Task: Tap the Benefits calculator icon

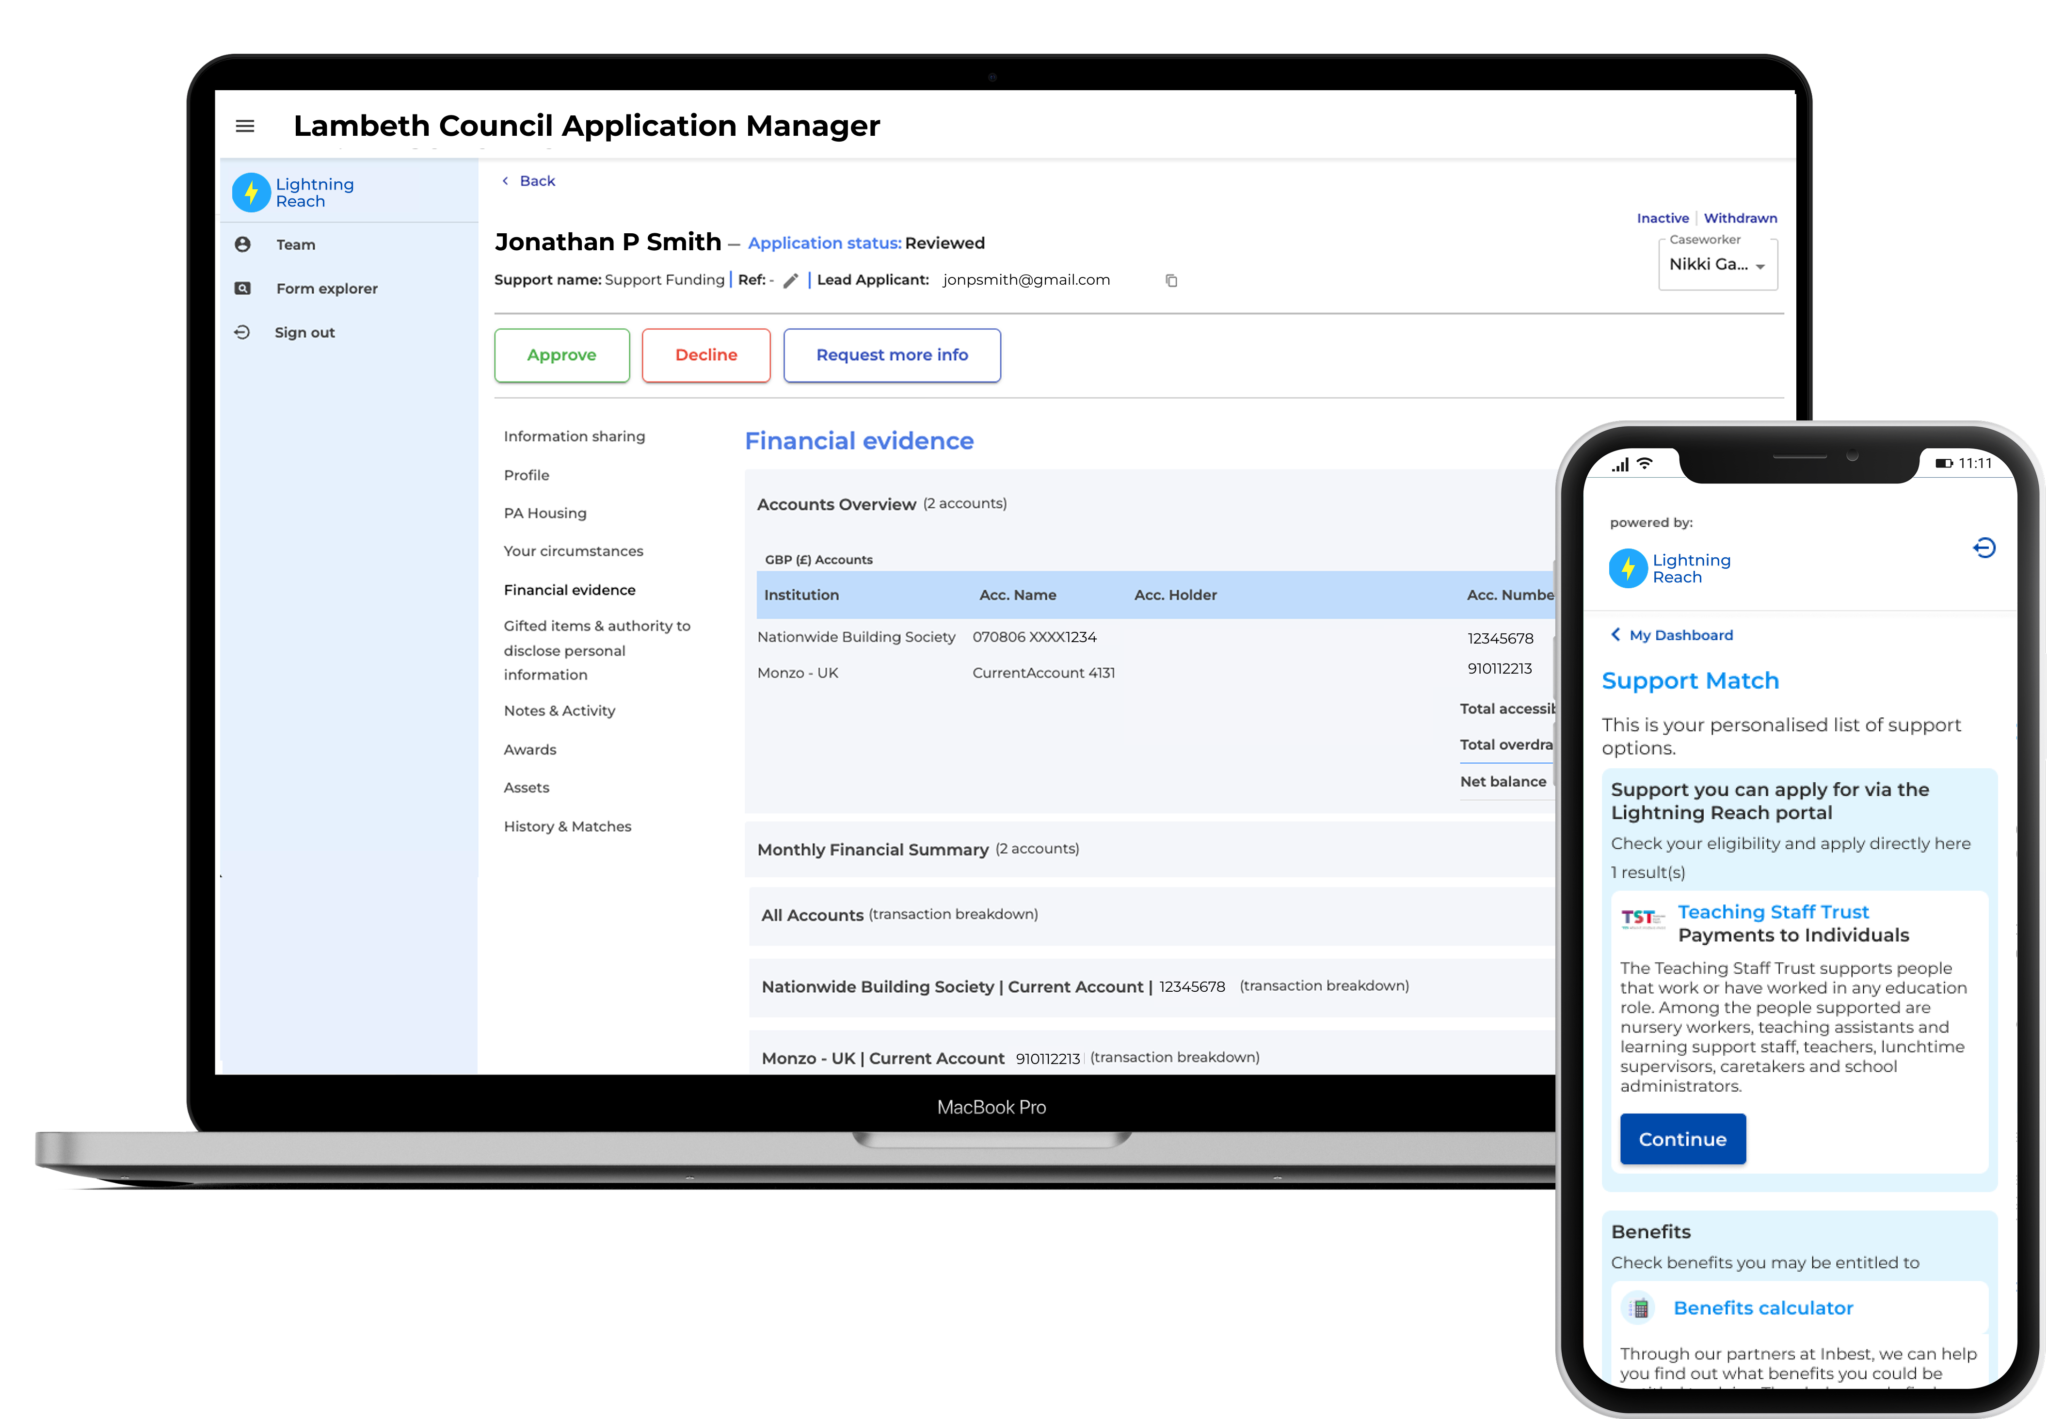Action: 1639,1308
